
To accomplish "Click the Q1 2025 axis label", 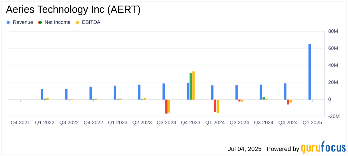I will (312, 123).
